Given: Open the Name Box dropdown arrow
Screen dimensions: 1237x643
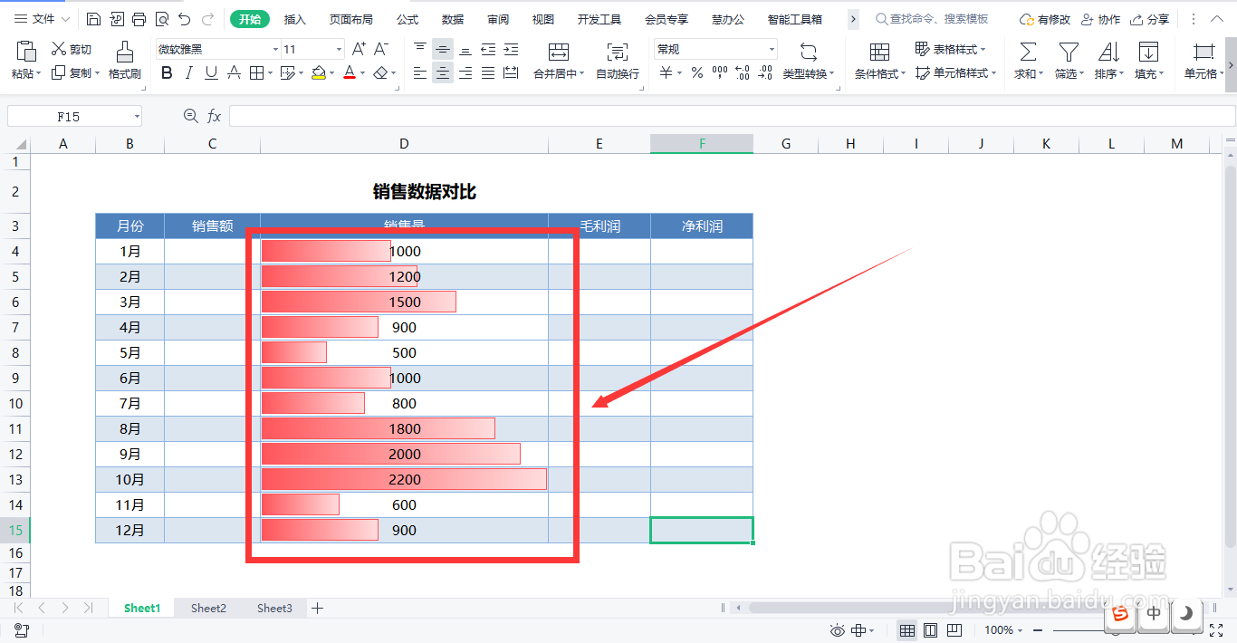Looking at the screenshot, I should 137,116.
